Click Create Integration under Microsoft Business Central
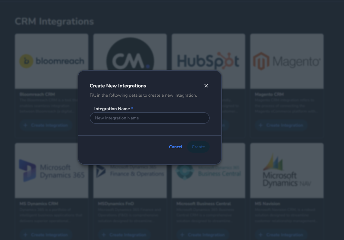The width and height of the screenshot is (344, 240). 203,235
